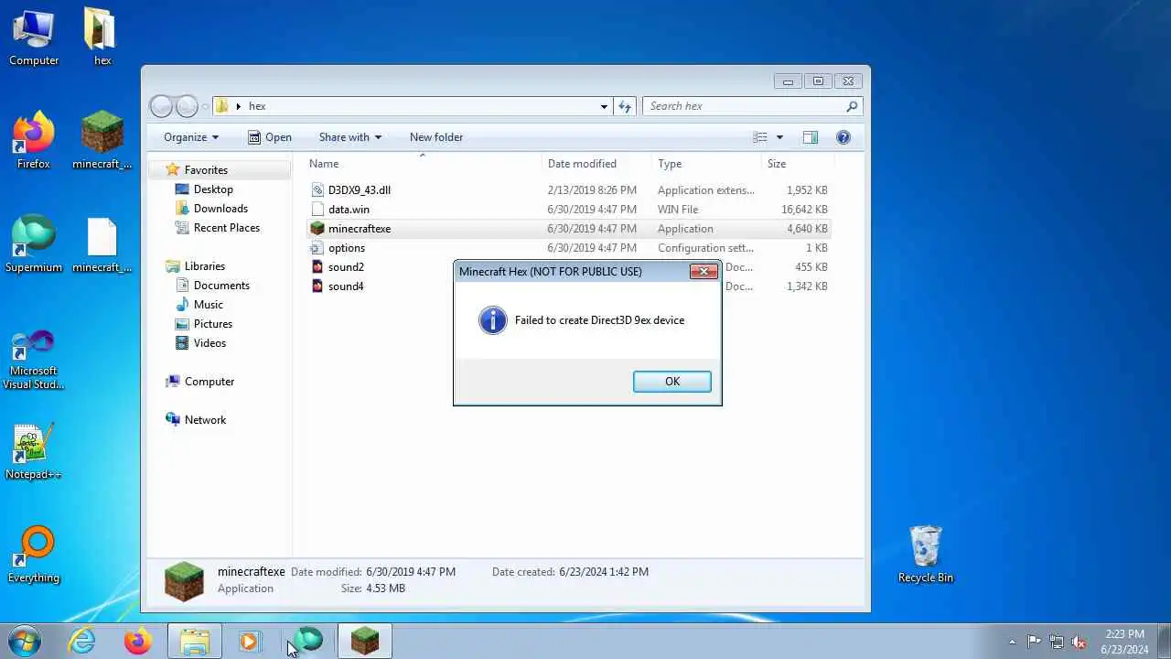Close the Minecraft Hex error dialog
The image size is (1171, 659).
[x=703, y=272]
